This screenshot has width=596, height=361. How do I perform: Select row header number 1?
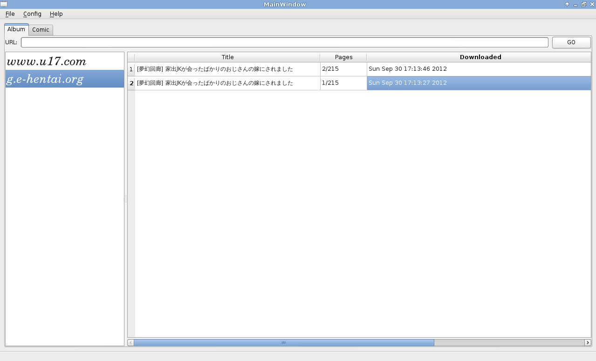pos(131,69)
